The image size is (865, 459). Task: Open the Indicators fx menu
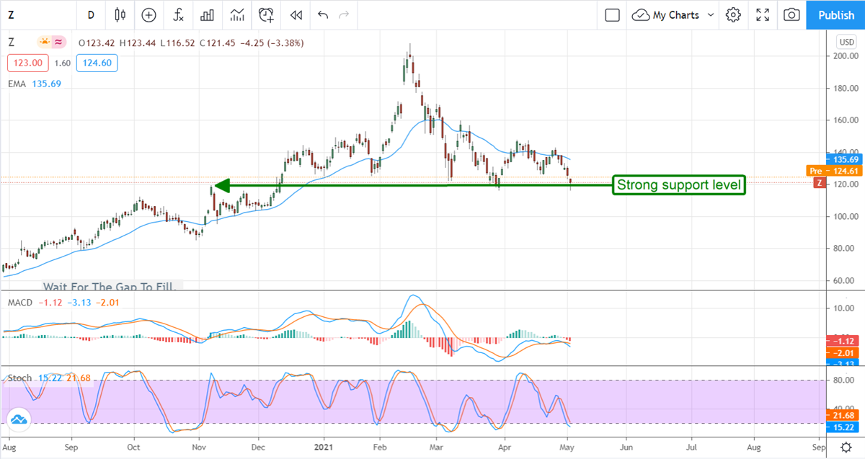pyautogui.click(x=177, y=14)
